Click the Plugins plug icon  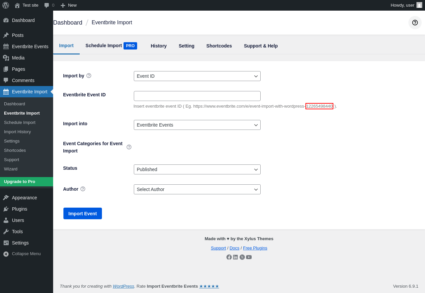pyautogui.click(x=6, y=209)
